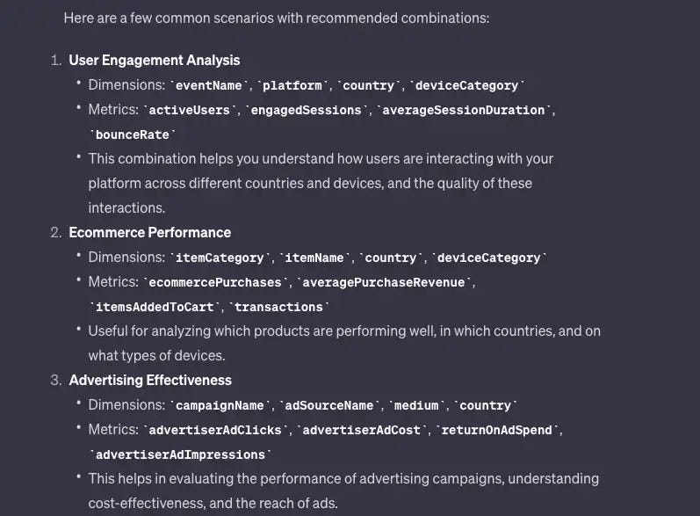Click the activeUsers metric

point(189,110)
